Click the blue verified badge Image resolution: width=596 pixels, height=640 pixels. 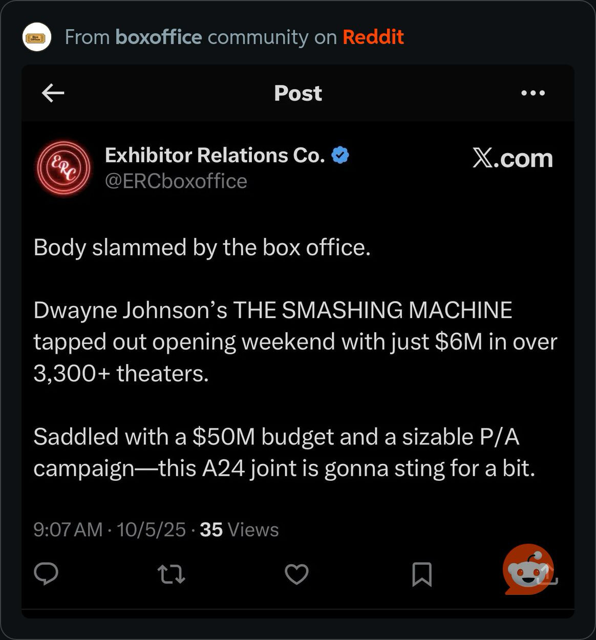pos(340,155)
